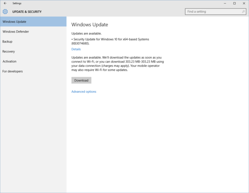Open Activation settings

coord(33,61)
